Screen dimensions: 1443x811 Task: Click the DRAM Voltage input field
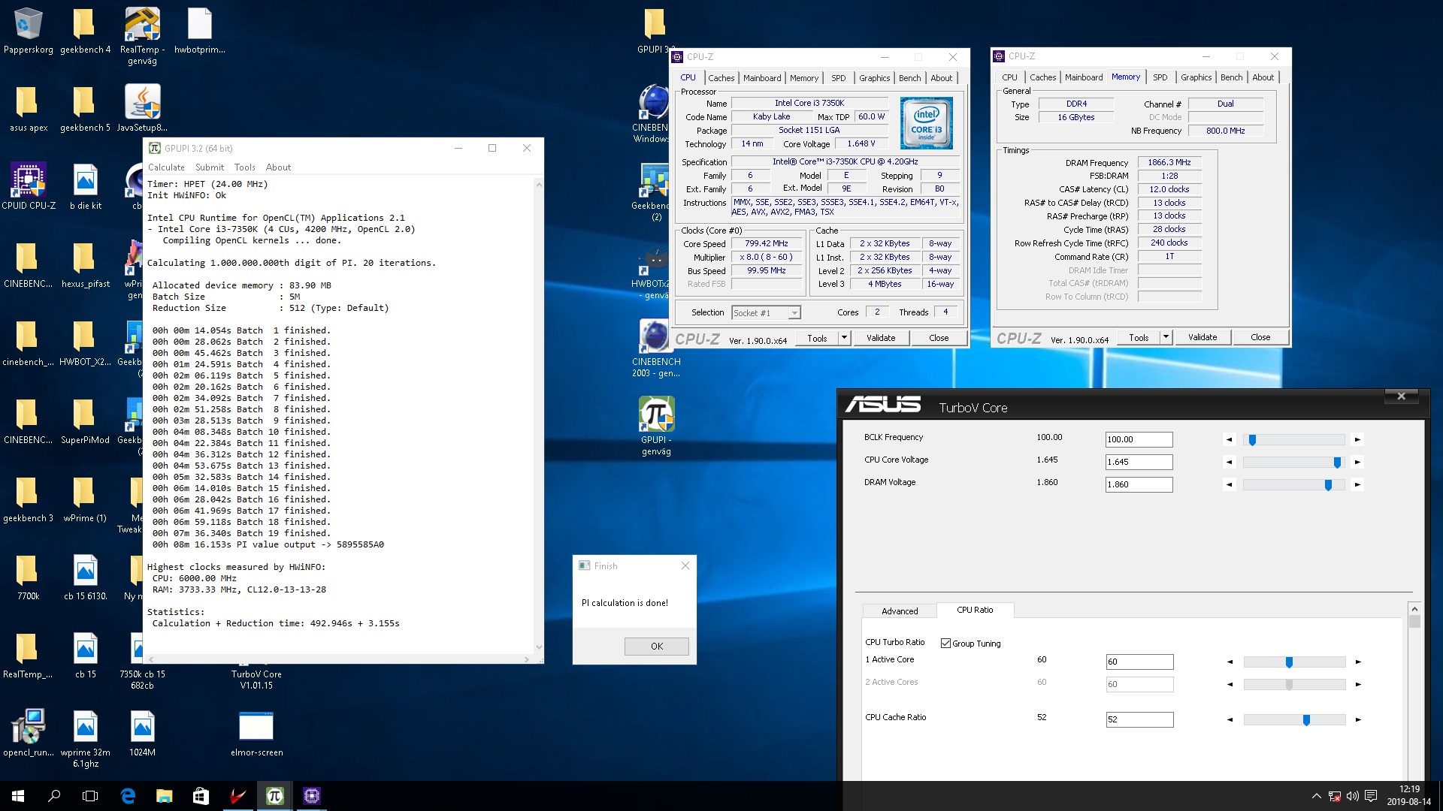point(1139,485)
